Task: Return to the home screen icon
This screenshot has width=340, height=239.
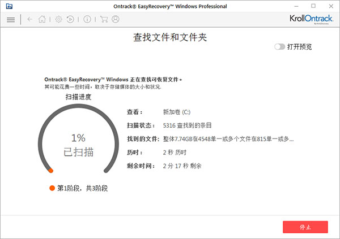Action: point(42,19)
